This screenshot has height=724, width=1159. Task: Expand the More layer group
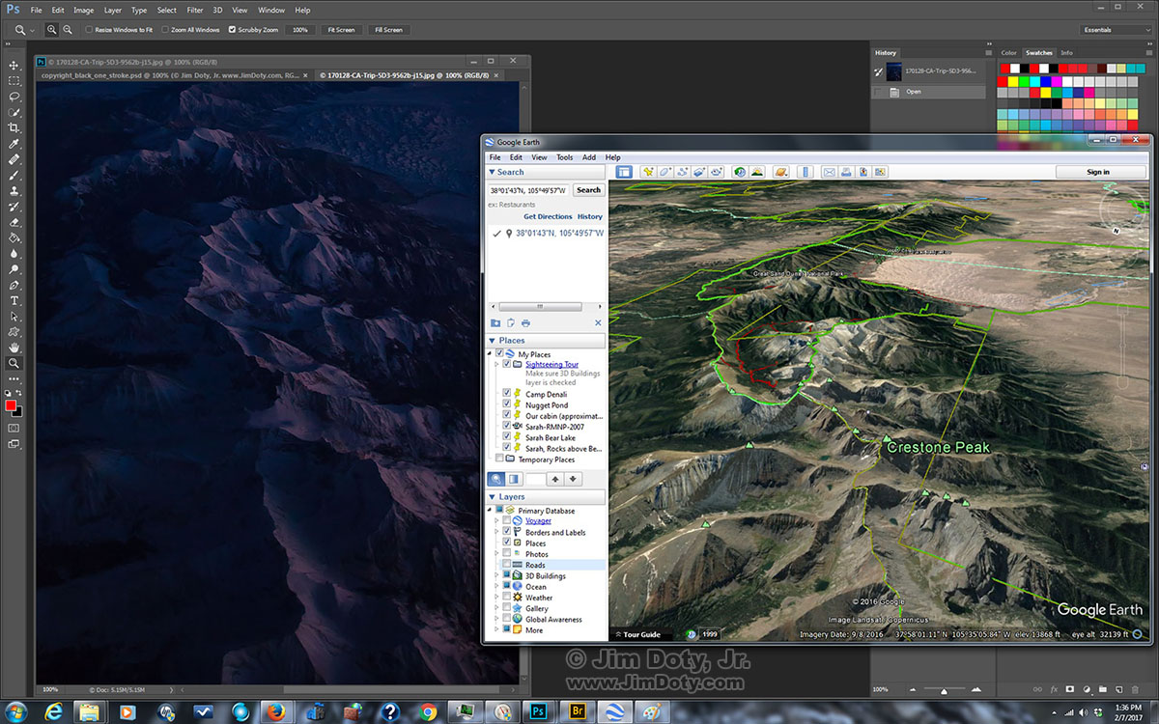tap(497, 630)
